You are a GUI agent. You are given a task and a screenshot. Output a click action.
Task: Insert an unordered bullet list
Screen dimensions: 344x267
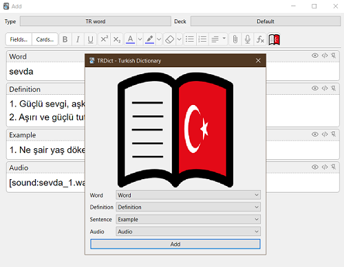click(x=190, y=39)
